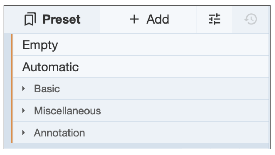Click the Miscellaneous category label
275x155 pixels.
coord(67,111)
